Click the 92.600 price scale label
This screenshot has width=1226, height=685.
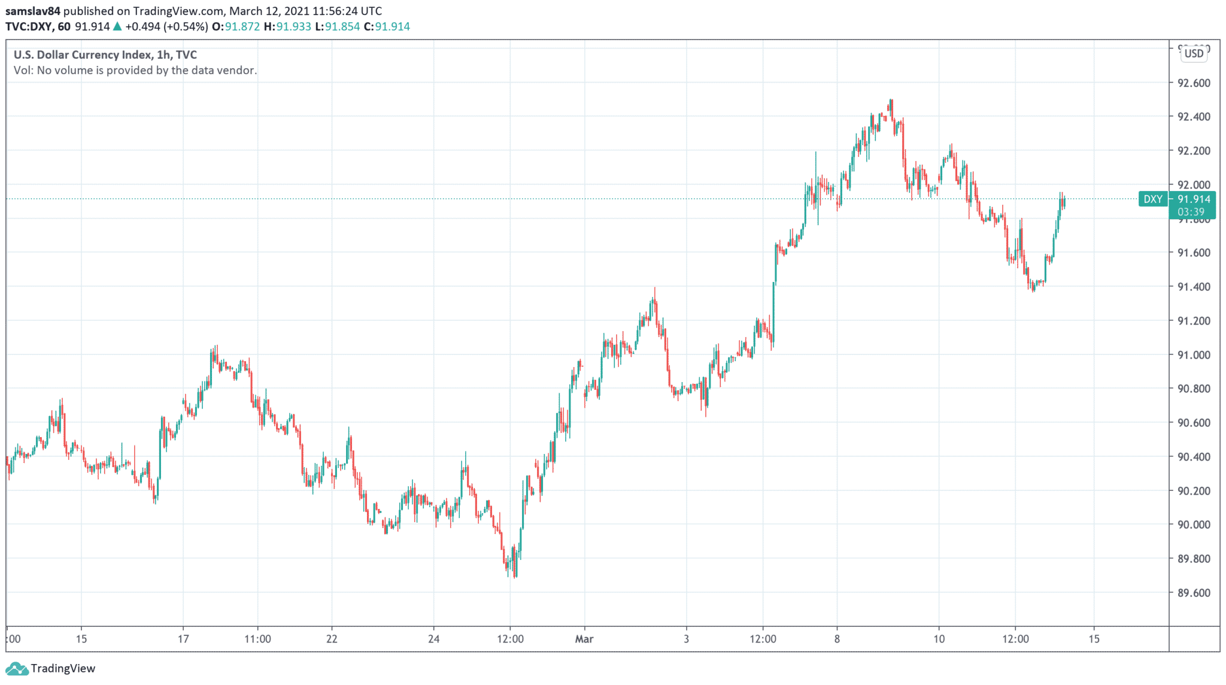(x=1193, y=83)
